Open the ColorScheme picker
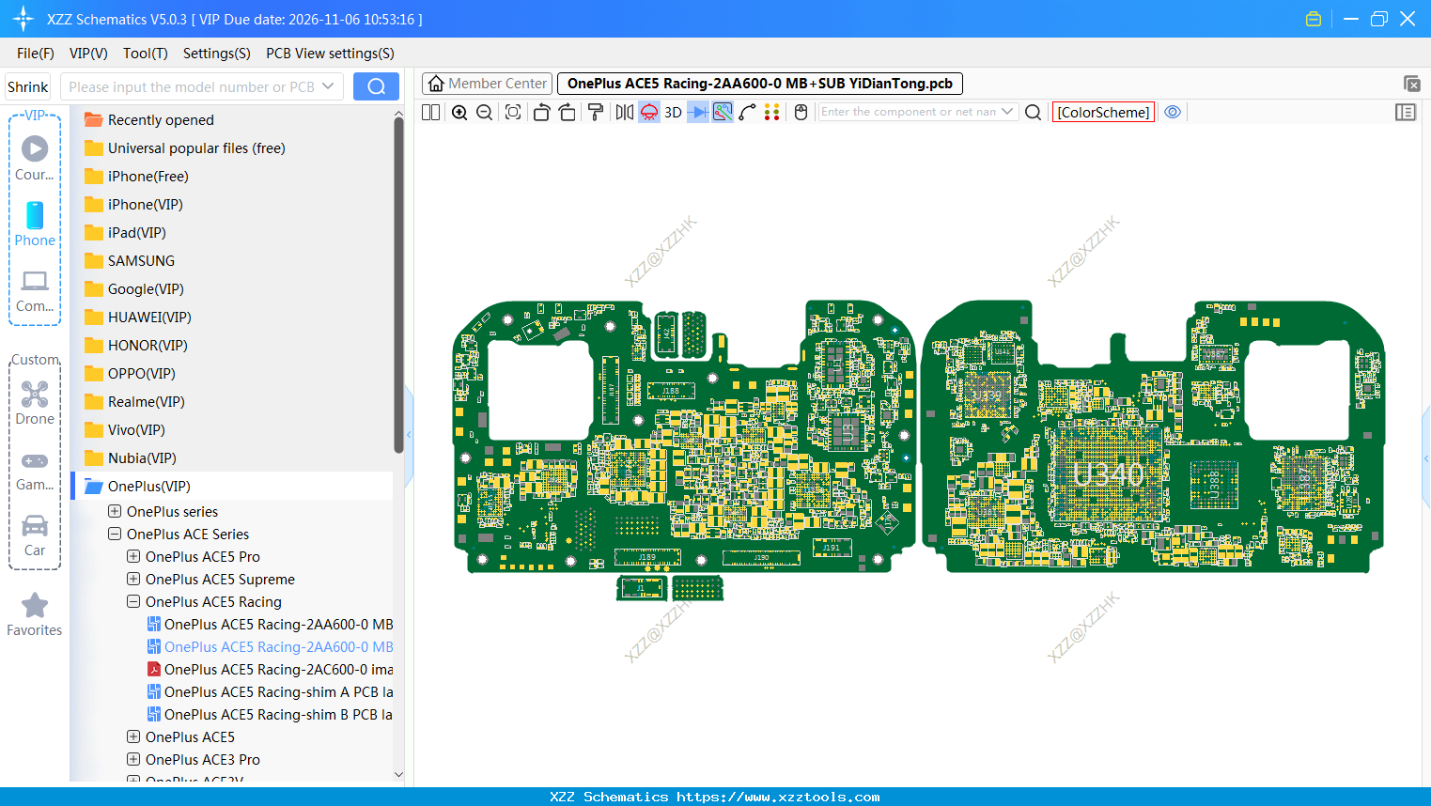 tap(1103, 112)
